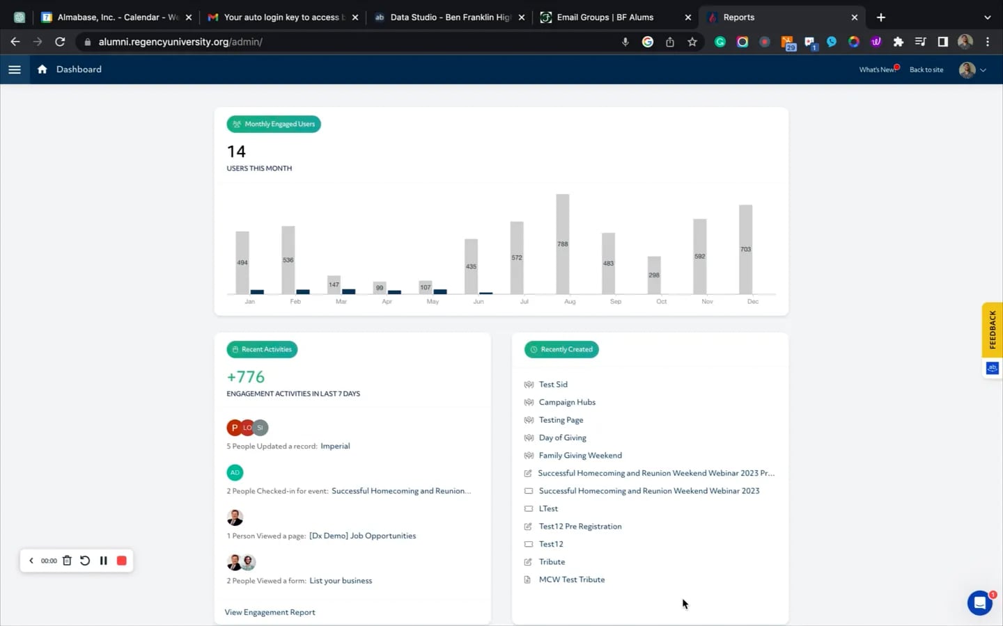Click the January bar labeled 494
This screenshot has width=1003, height=626.
point(242,262)
